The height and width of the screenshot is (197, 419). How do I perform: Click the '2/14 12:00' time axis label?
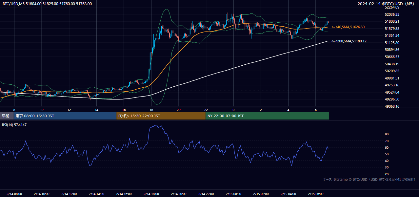(69, 194)
